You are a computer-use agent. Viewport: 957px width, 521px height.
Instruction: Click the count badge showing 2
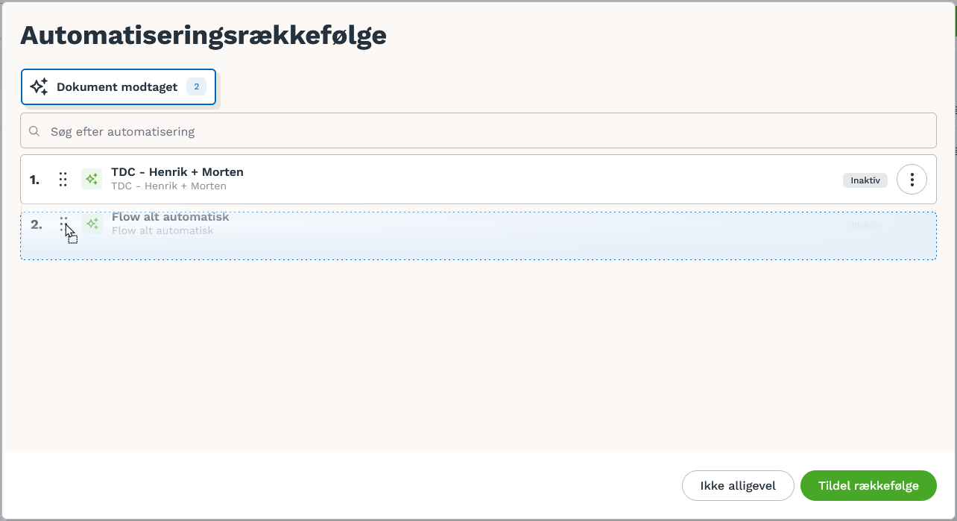196,87
